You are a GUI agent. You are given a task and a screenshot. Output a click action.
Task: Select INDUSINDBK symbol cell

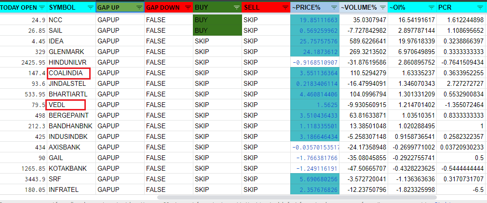(71, 136)
